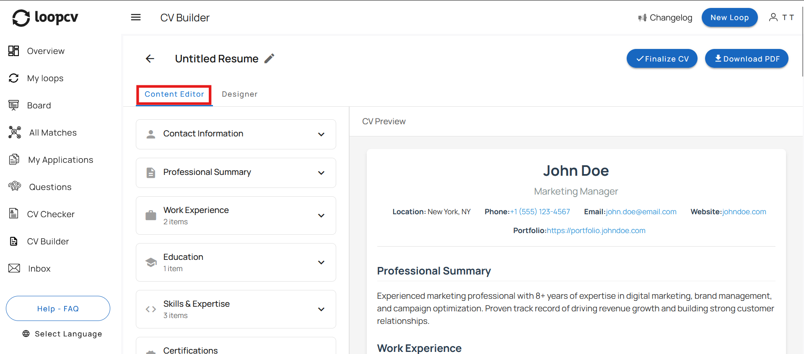Click the hamburger menu icon
This screenshot has width=804, height=354.
136,18
